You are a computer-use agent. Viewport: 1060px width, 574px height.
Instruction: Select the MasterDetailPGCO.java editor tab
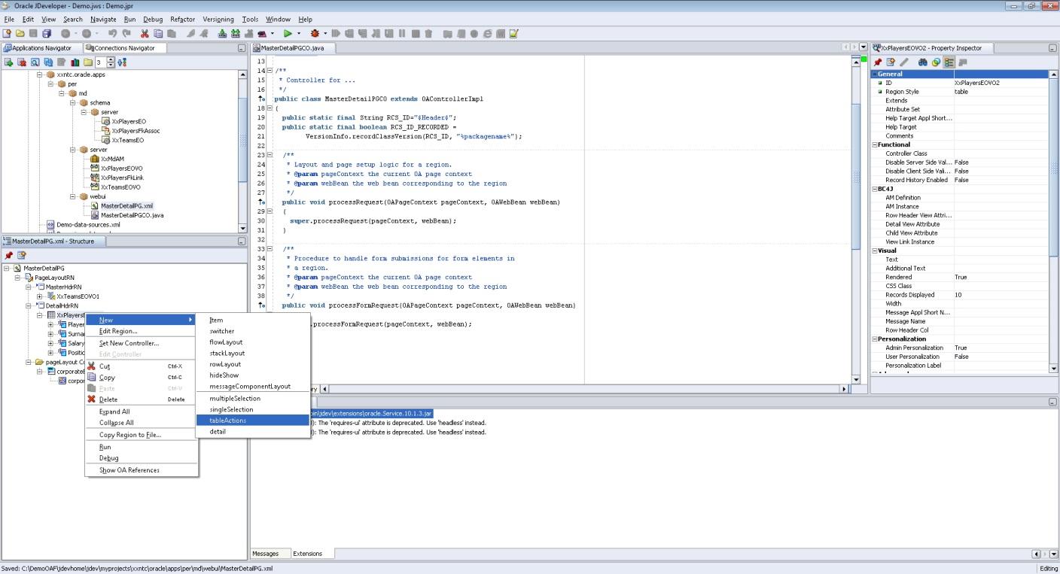(292, 47)
